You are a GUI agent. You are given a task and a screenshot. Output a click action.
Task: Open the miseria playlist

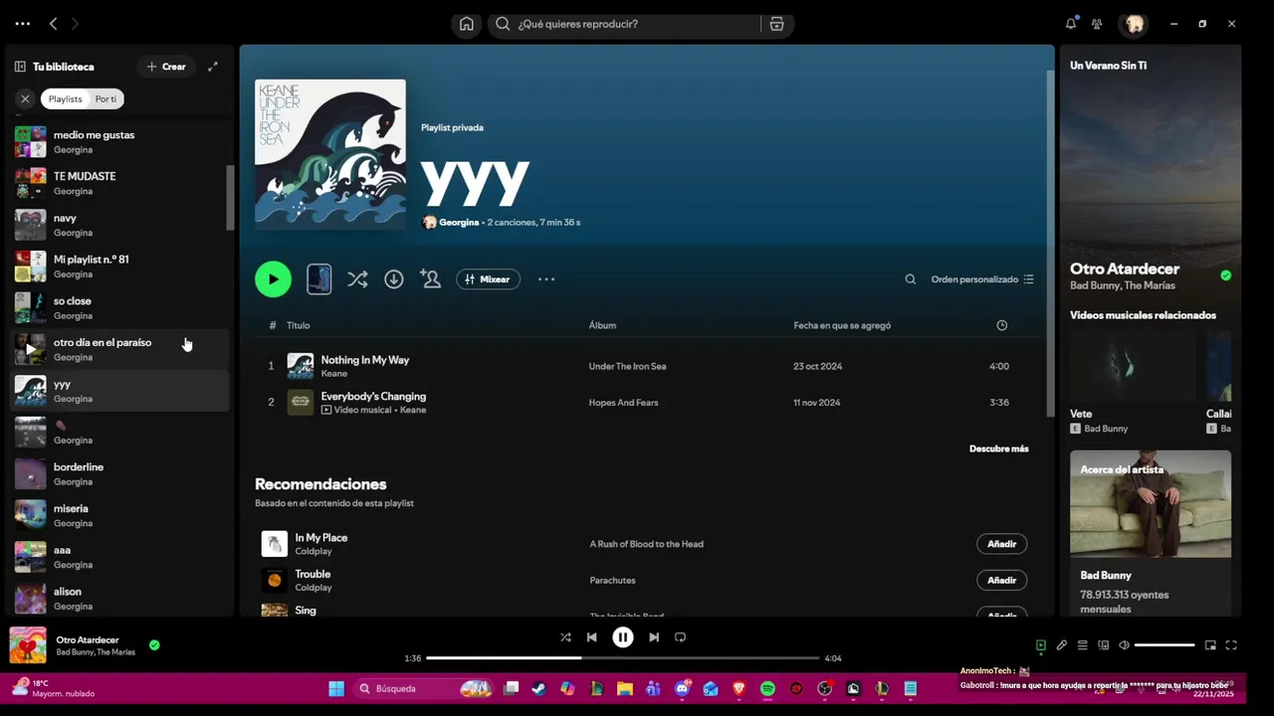pyautogui.click(x=119, y=515)
